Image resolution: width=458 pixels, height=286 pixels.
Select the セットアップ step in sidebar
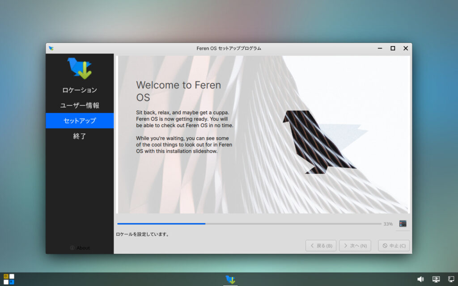pyautogui.click(x=80, y=121)
